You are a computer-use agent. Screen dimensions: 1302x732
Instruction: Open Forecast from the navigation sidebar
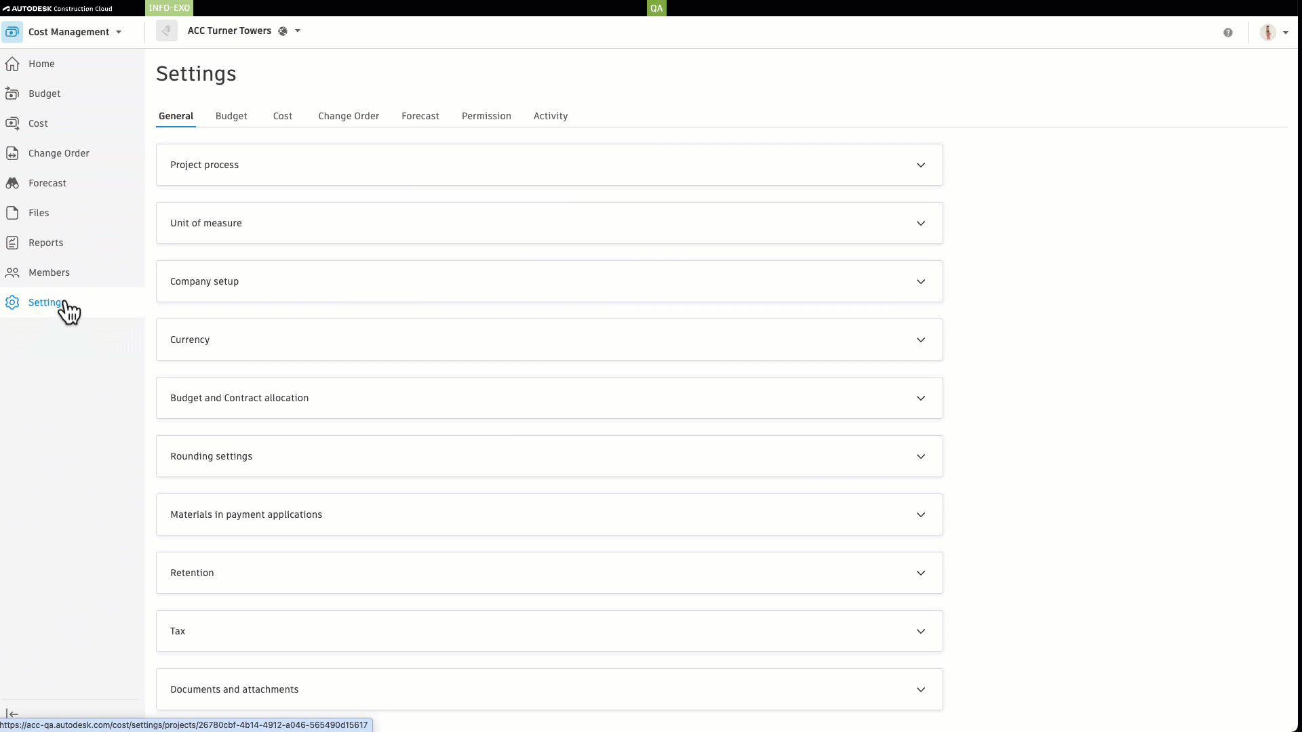click(x=46, y=183)
